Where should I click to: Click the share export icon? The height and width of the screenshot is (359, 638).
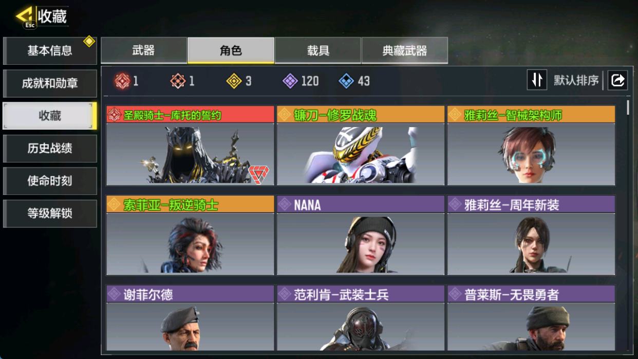point(618,80)
